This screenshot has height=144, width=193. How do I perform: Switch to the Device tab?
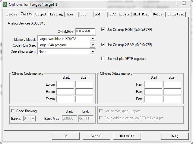click(12, 14)
